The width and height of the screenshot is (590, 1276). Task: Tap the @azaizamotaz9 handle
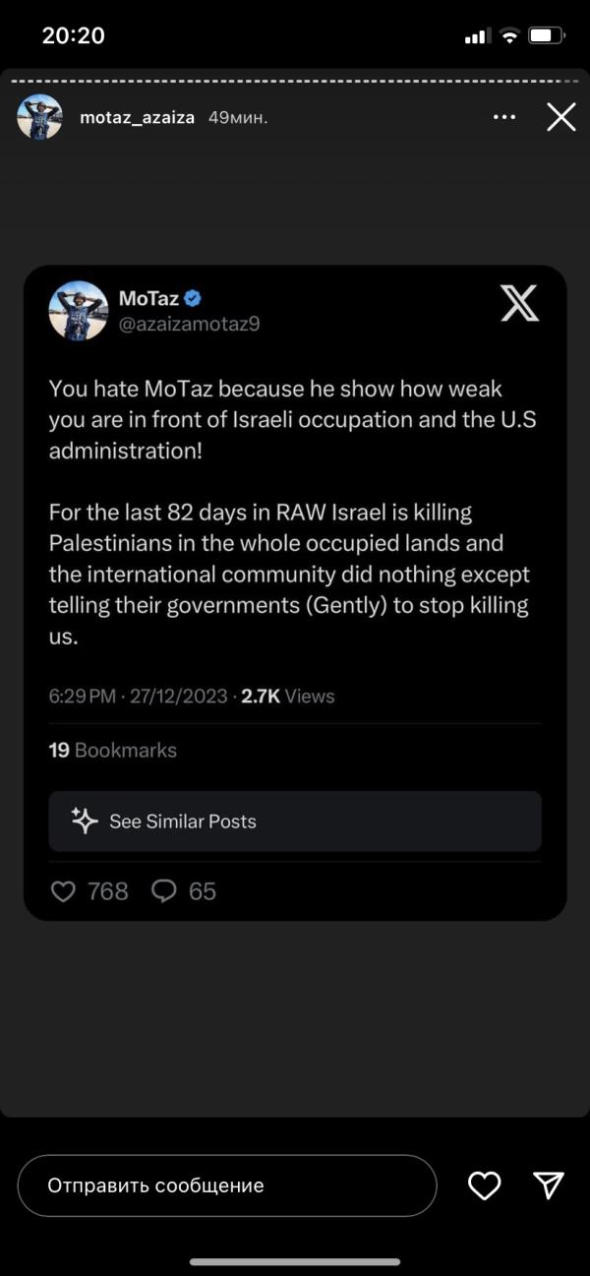pos(189,324)
